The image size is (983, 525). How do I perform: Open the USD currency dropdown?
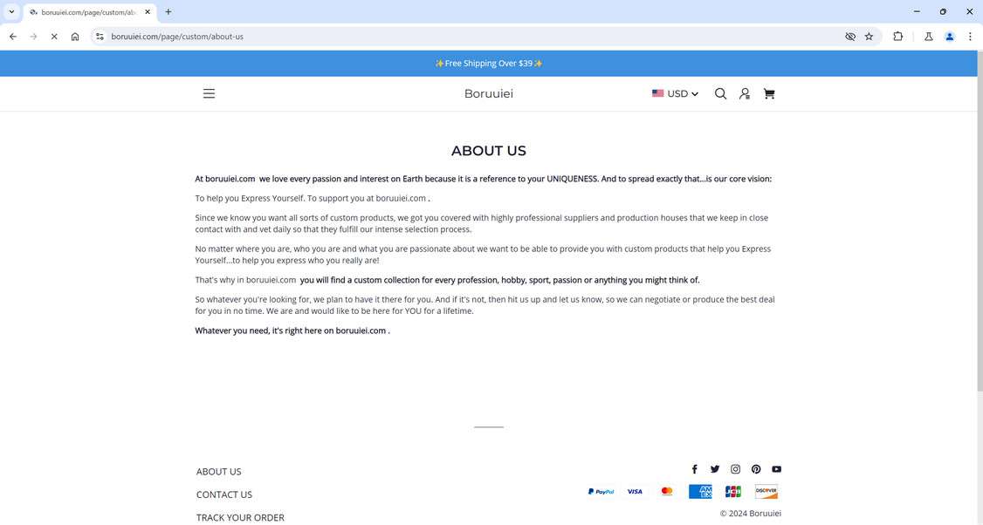pyautogui.click(x=675, y=93)
